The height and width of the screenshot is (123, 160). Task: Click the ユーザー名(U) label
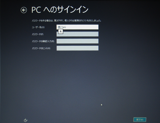(38, 27)
